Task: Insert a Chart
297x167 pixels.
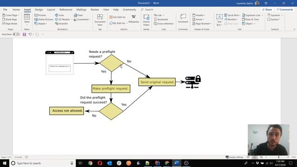Action: click(78, 15)
